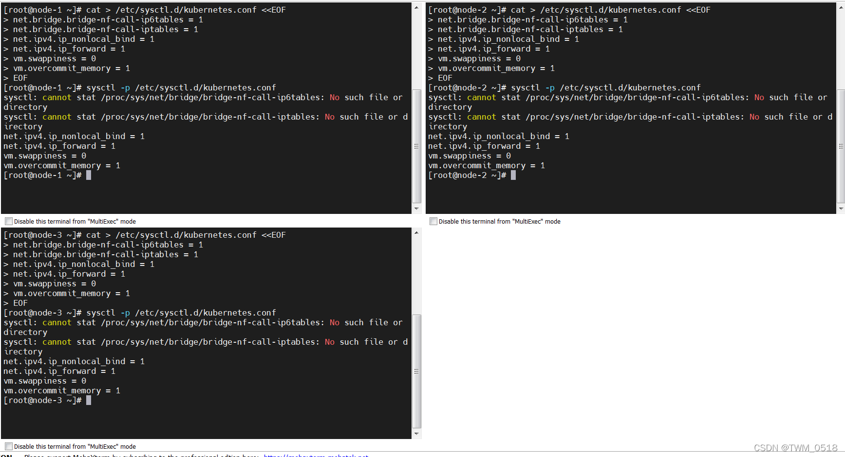This screenshot has width=845, height=457.
Task: Tick MultiExec disable checkbox under node-2 terminal
Action: [433, 221]
